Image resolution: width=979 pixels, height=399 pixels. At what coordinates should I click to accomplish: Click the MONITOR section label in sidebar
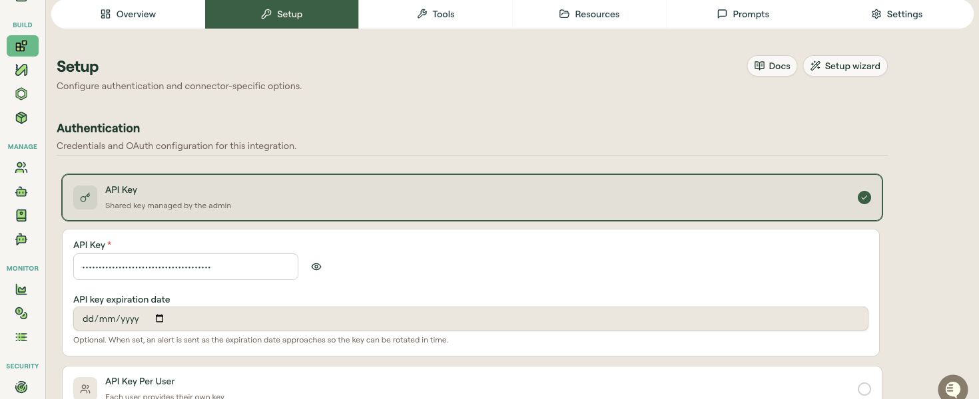tap(23, 268)
